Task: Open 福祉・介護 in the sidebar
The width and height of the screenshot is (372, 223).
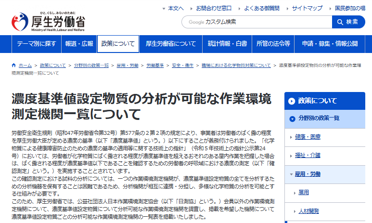Action: 308,155
